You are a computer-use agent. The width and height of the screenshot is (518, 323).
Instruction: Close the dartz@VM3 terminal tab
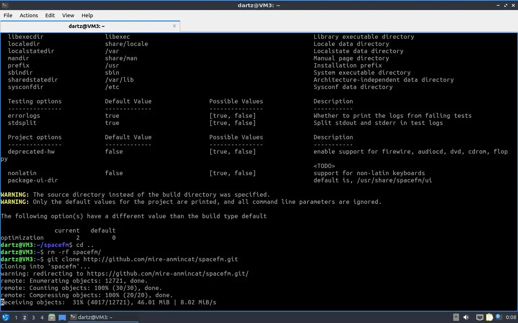[174, 26]
